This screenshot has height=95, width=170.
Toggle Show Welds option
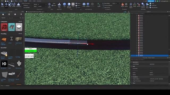(x=106, y=3)
